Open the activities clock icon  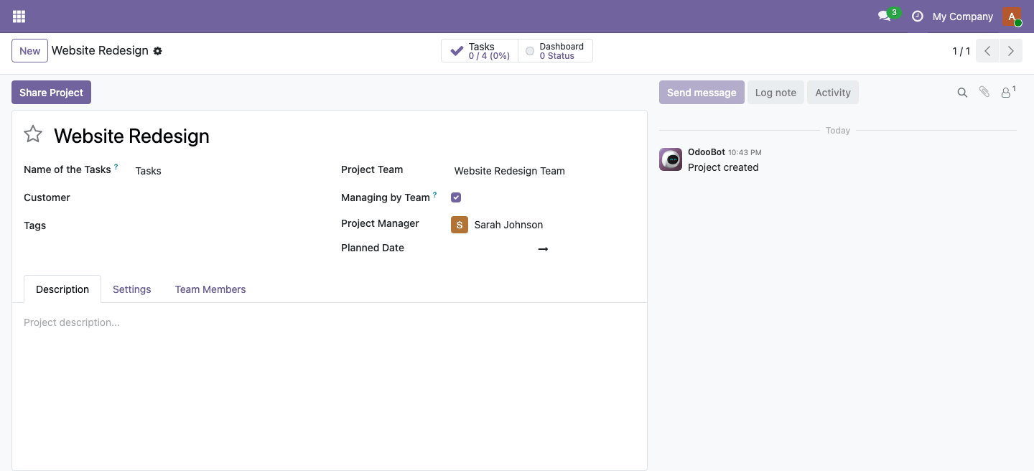[x=917, y=16]
